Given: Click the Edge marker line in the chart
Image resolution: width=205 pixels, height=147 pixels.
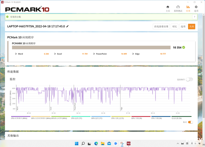Looking at the screenshot, I should pyautogui.click(x=120, y=98).
